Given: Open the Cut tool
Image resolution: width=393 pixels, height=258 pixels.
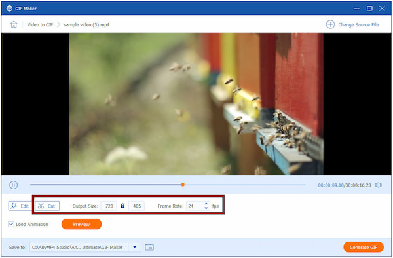Looking at the screenshot, I should pyautogui.click(x=47, y=206).
